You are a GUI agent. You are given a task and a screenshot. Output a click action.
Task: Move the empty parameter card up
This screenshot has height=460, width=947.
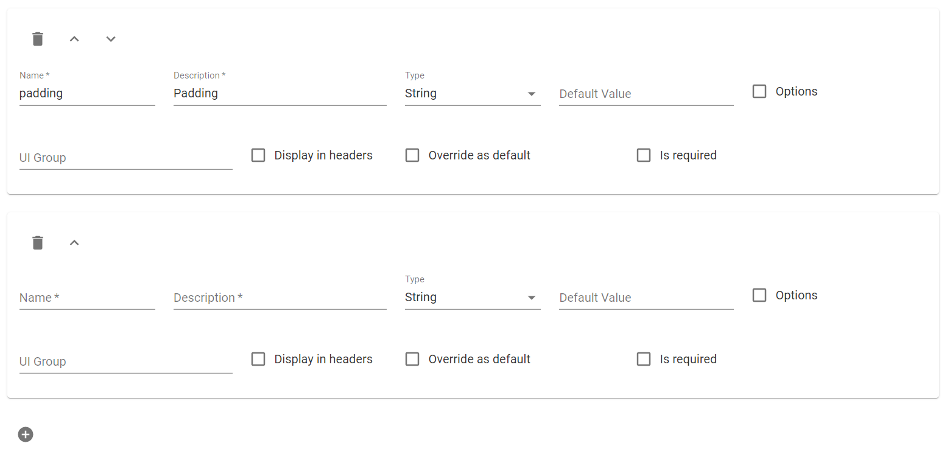coord(74,243)
